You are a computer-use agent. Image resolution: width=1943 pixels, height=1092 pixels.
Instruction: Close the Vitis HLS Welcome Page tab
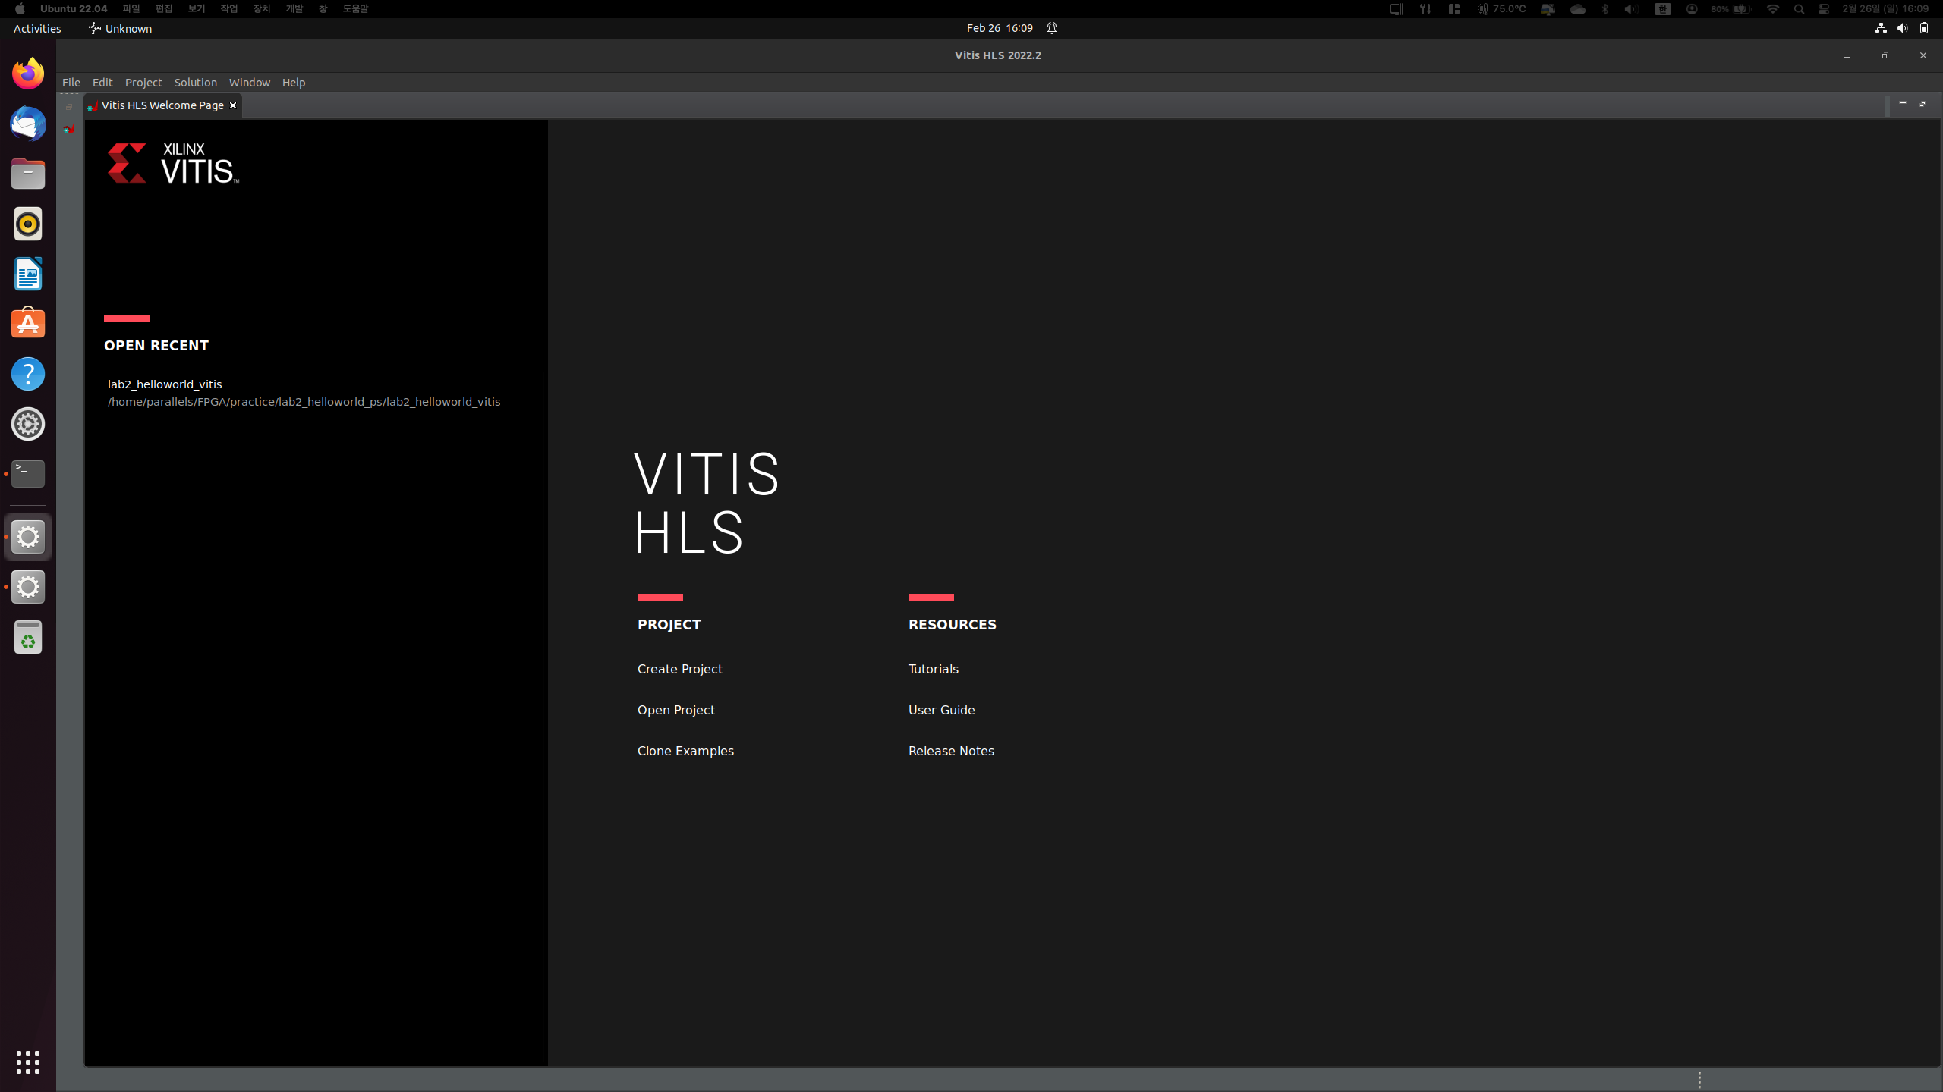[233, 105]
